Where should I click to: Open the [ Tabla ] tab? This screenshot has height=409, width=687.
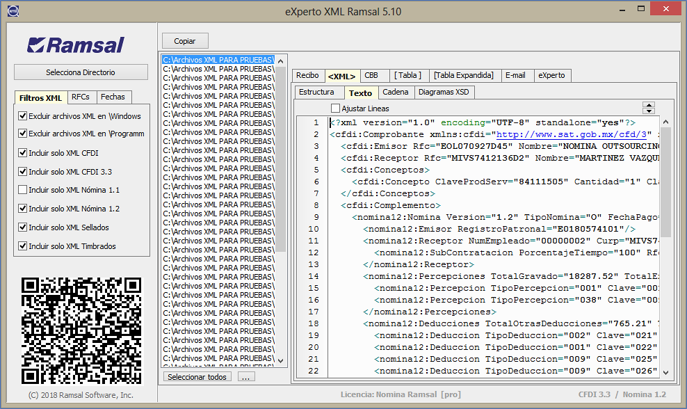pos(408,75)
